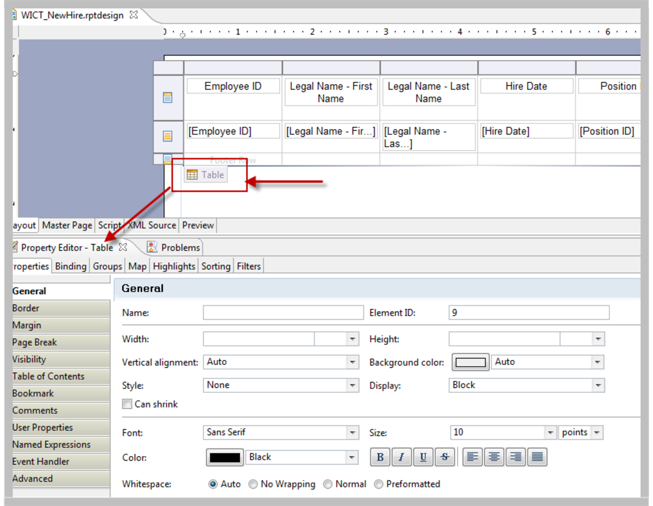
Task: Open the Groups tab
Action: [x=107, y=266]
